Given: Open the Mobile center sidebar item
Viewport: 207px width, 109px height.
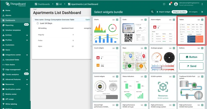Looking at the screenshot, I should [x=15, y=94].
